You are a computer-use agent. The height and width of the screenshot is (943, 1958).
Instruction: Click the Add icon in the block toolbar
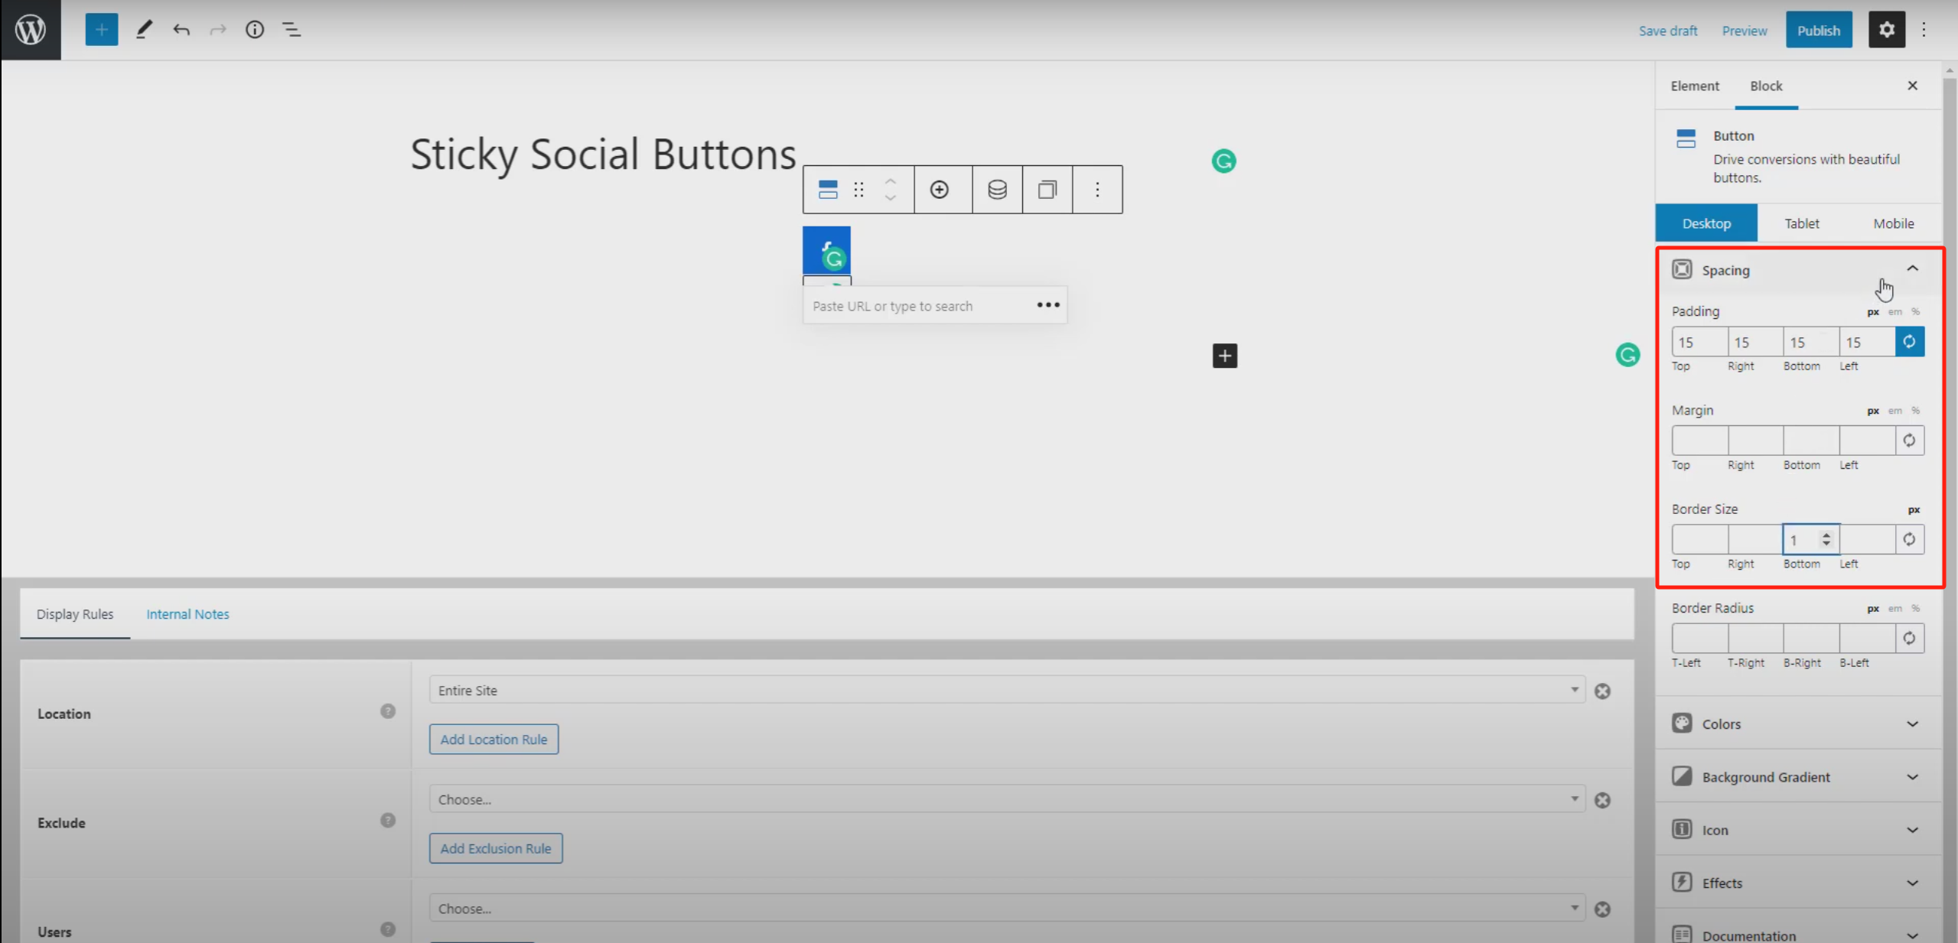(x=940, y=189)
